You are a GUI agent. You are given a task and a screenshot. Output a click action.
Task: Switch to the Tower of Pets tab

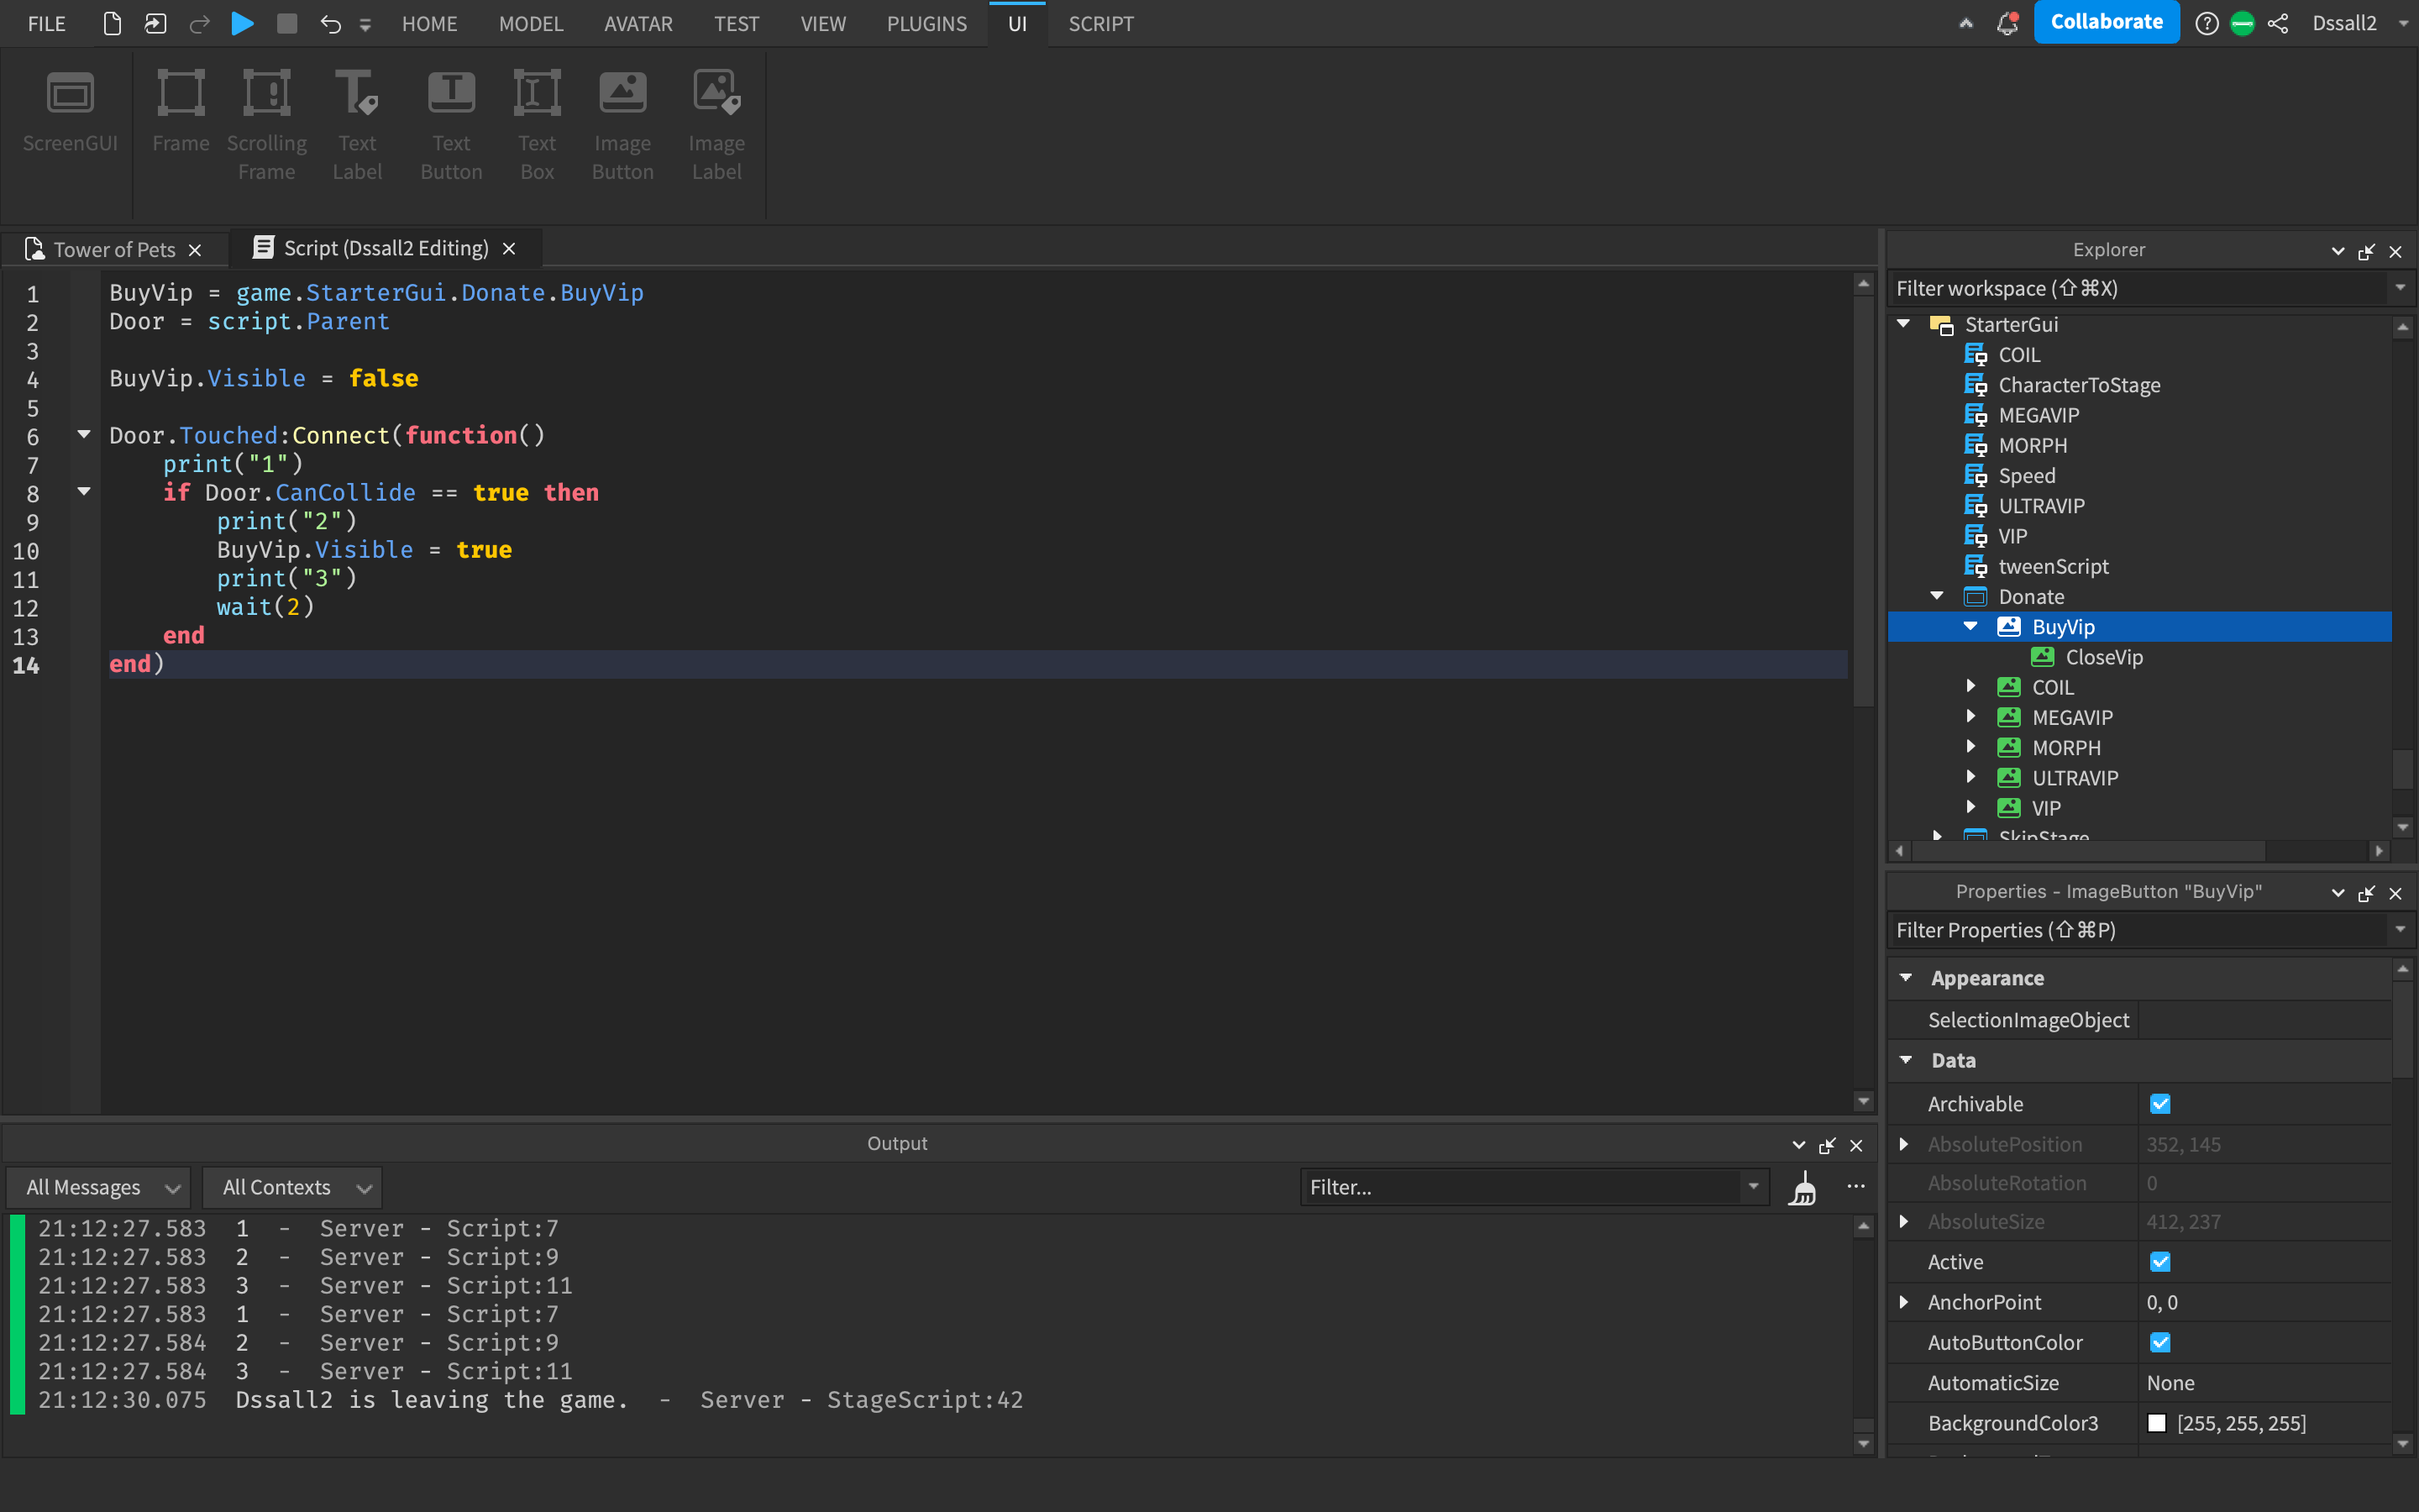click(114, 249)
